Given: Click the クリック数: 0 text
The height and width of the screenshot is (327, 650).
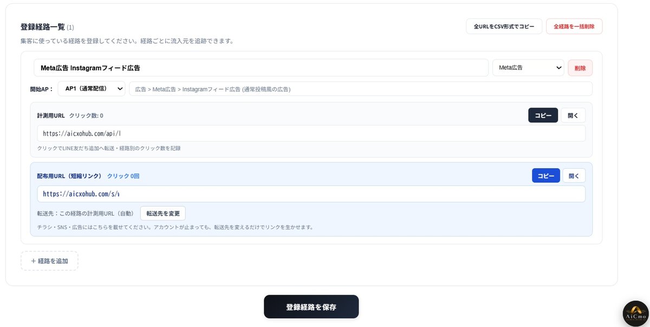Looking at the screenshot, I should click(86, 116).
